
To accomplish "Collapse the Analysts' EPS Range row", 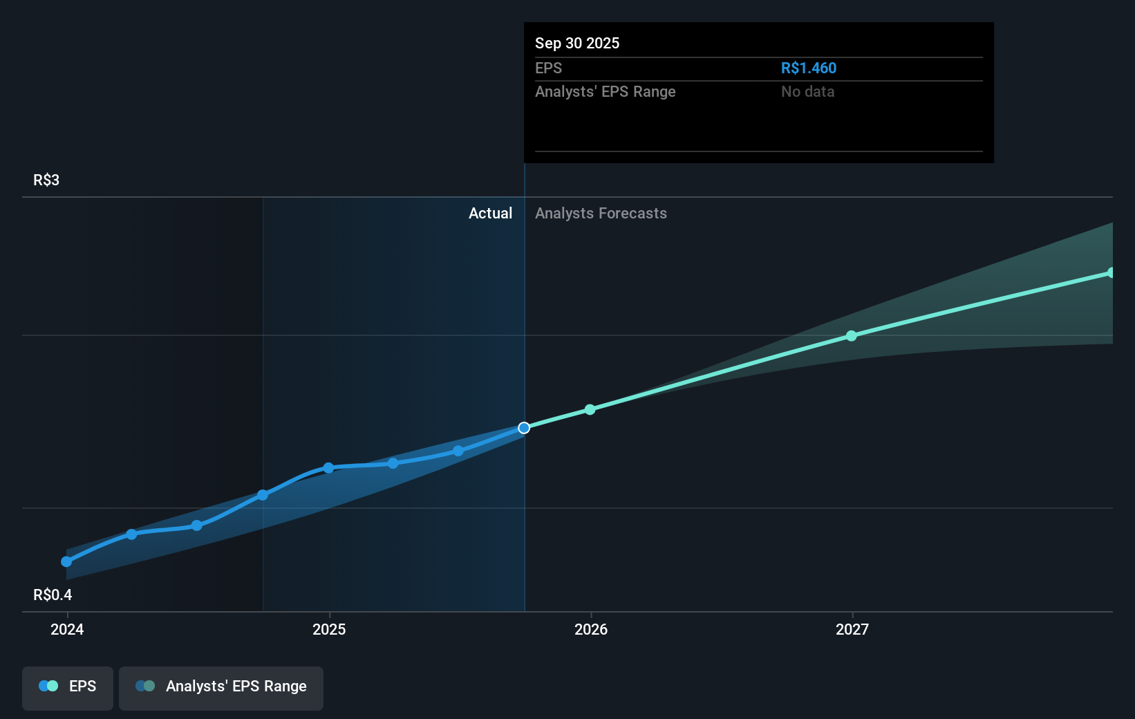I will 606,91.
